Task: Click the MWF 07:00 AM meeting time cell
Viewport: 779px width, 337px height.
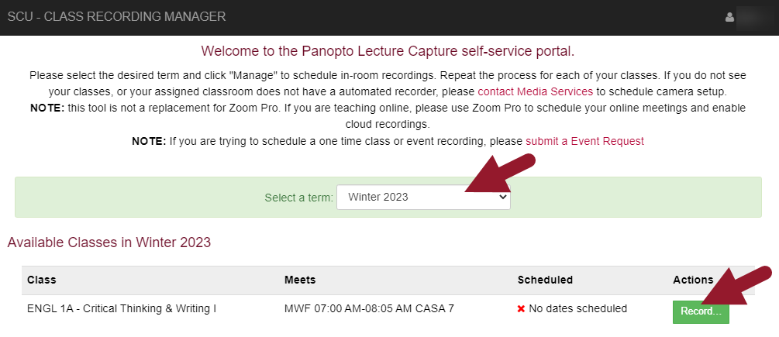Action: 369,308
